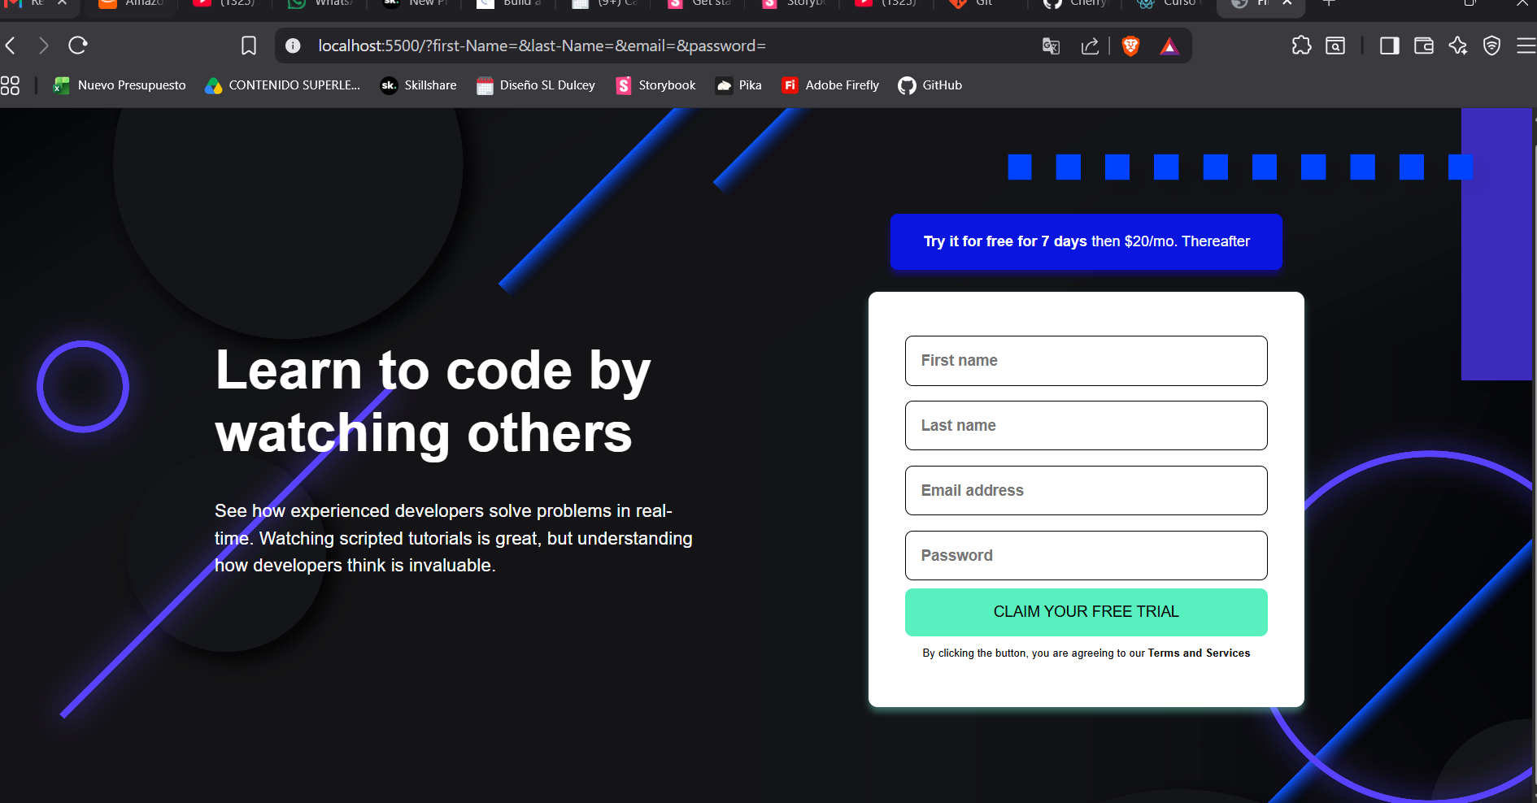Go forward to the next page

pos(43,46)
